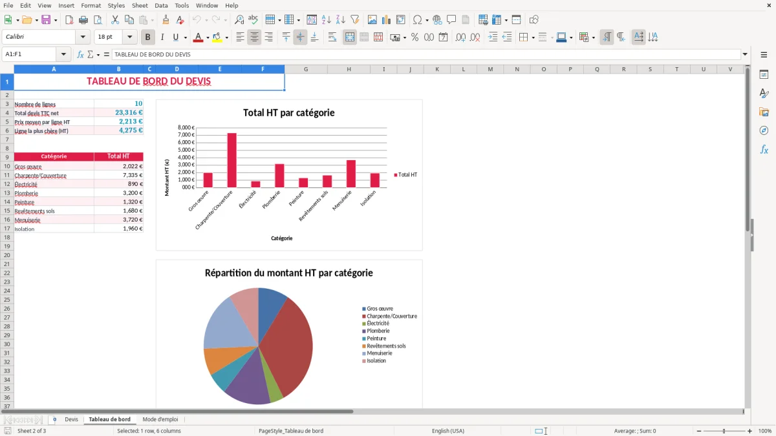This screenshot has width=776, height=436.
Task: Open a file with the folder icon
Action: [26, 20]
